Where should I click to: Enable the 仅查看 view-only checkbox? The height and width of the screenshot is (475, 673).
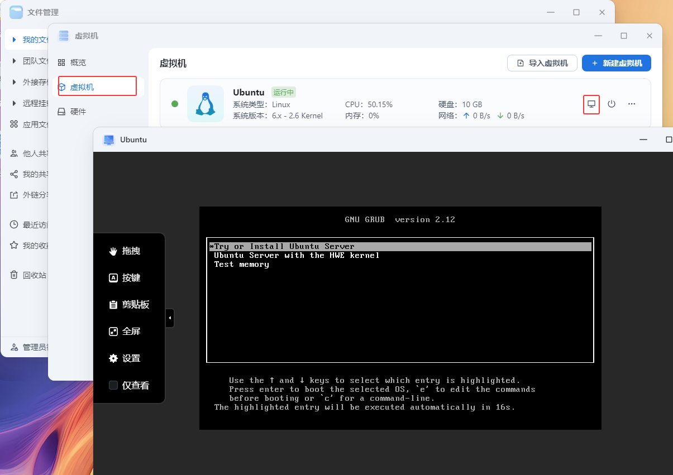tap(113, 385)
